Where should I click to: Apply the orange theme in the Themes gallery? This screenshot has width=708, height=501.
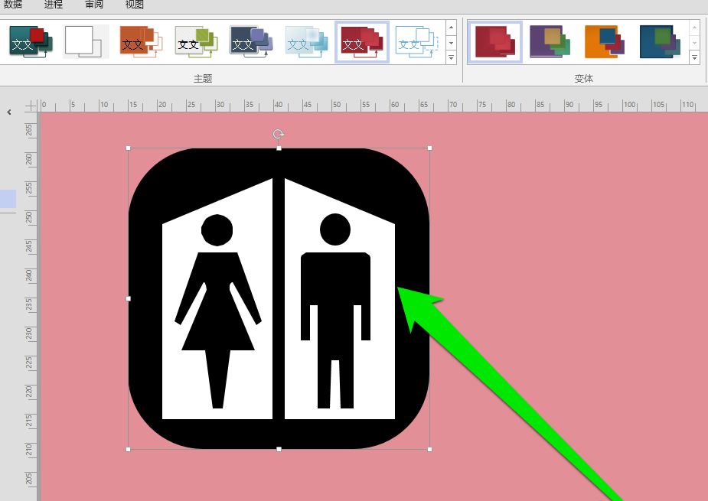(139, 42)
